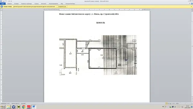The height and width of the screenshot is (109, 193).
Task: Click the Word Help question mark icon
Action: pyautogui.click(x=192, y=4)
